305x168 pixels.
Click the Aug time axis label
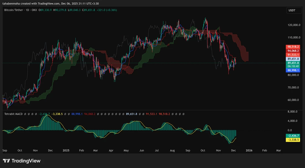tap(172, 151)
